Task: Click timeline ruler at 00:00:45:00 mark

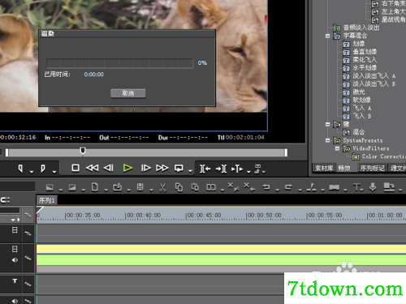Action: pos(203,216)
